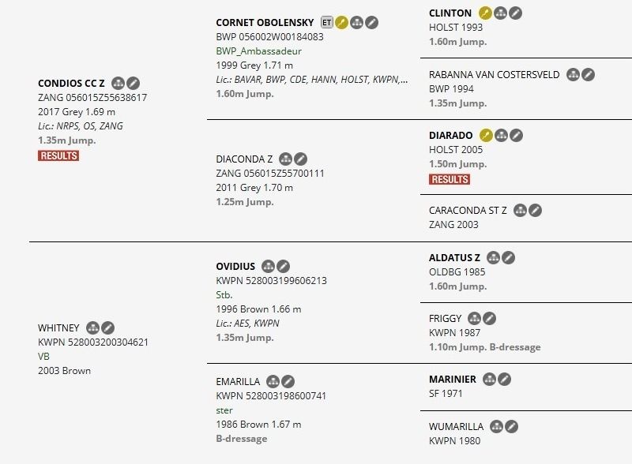
Task: Click the edit pencil icon beside Emarilla
Action: click(288, 382)
